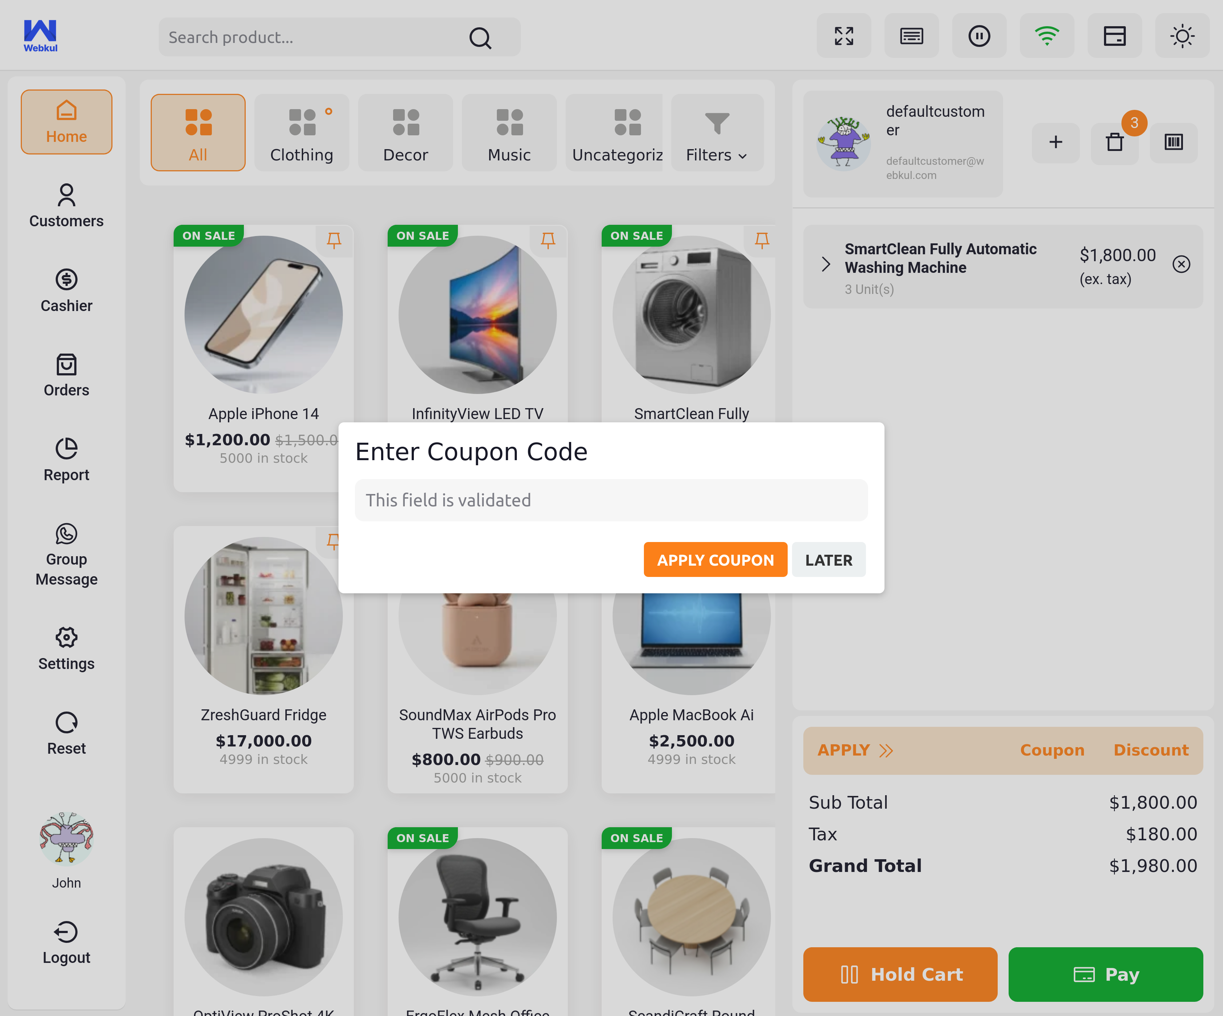The image size is (1223, 1016).
Task: Click the green Pay button
Action: (x=1105, y=974)
